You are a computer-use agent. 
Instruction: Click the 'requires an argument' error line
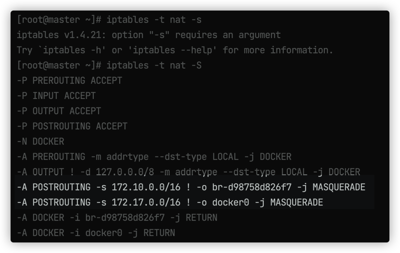point(149,35)
